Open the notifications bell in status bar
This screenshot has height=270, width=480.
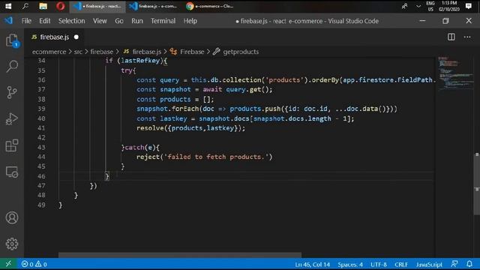[469, 264]
